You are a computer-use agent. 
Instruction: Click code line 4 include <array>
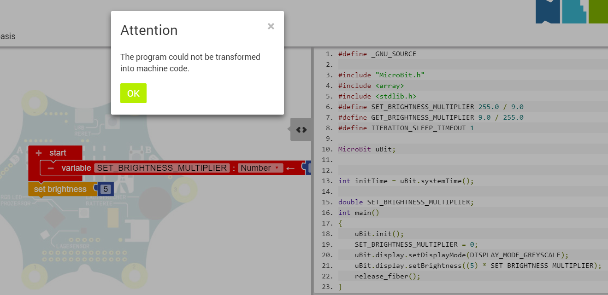click(371, 86)
